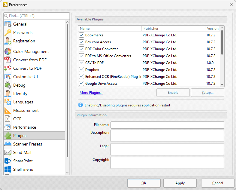236x190 pixels.
Task: Click the Performance gauge icon
Action: coord(8,127)
